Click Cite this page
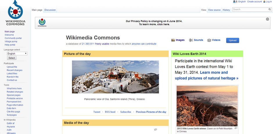 click(x=13, y=112)
